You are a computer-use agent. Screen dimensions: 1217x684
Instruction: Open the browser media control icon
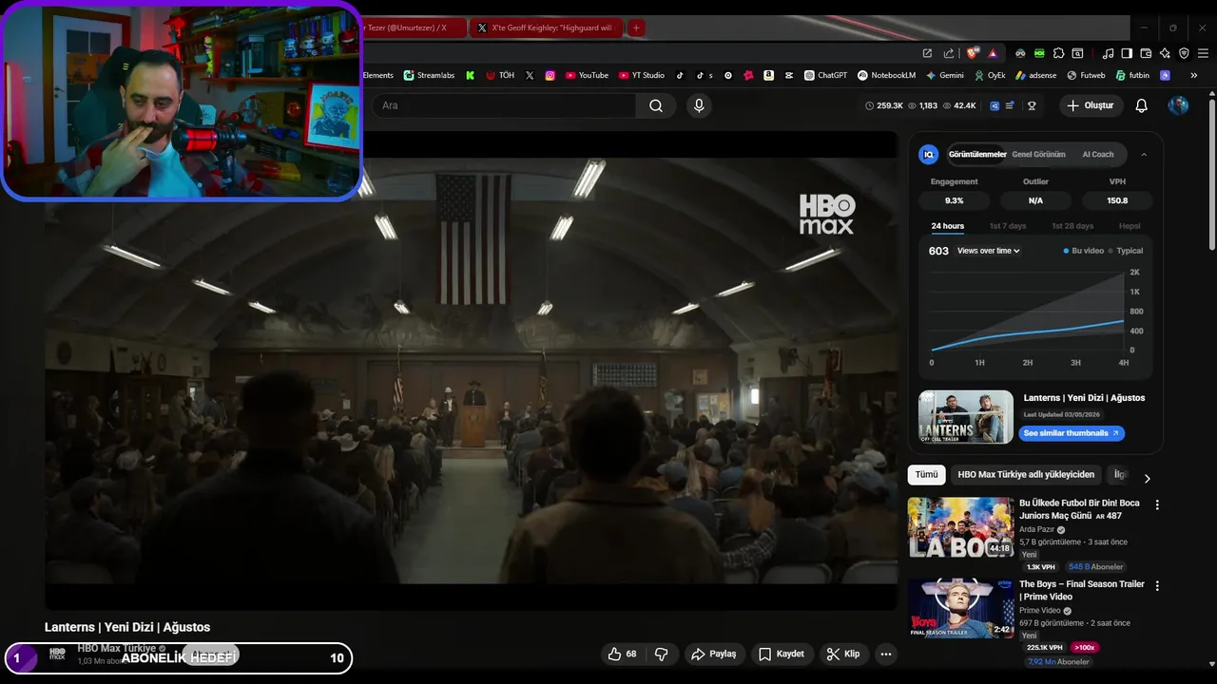pos(1108,53)
